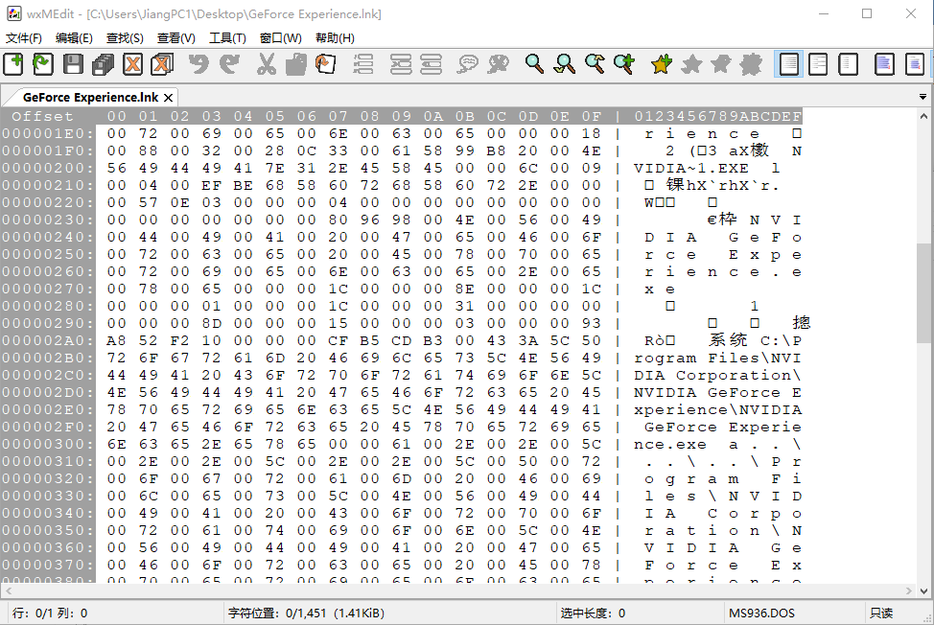Screen dimensions: 934x625
Task: Click the vertical scrollbar up arrow
Action: pos(923,117)
